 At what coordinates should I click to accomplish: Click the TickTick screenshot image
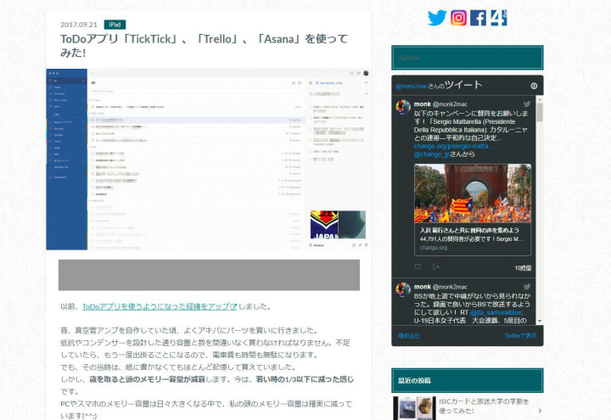coord(208,160)
